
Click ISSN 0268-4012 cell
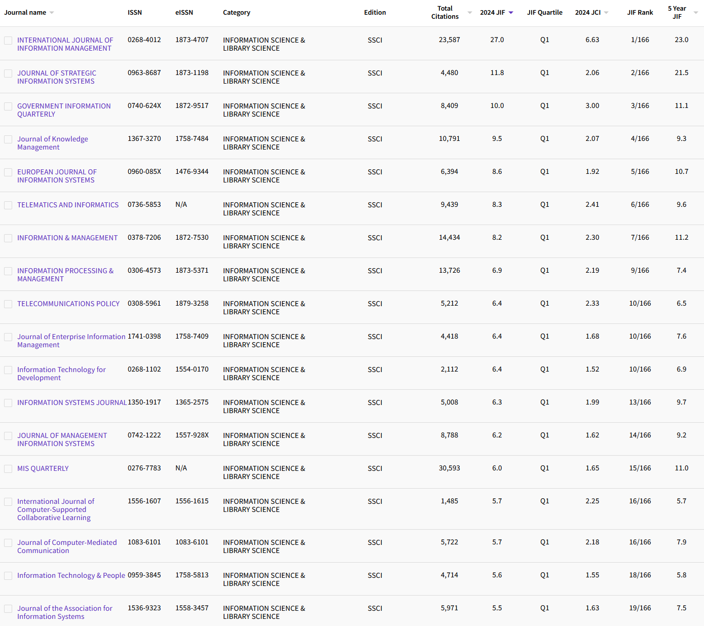[x=144, y=40]
